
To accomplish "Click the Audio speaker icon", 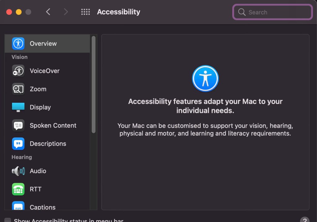I will tap(18, 171).
